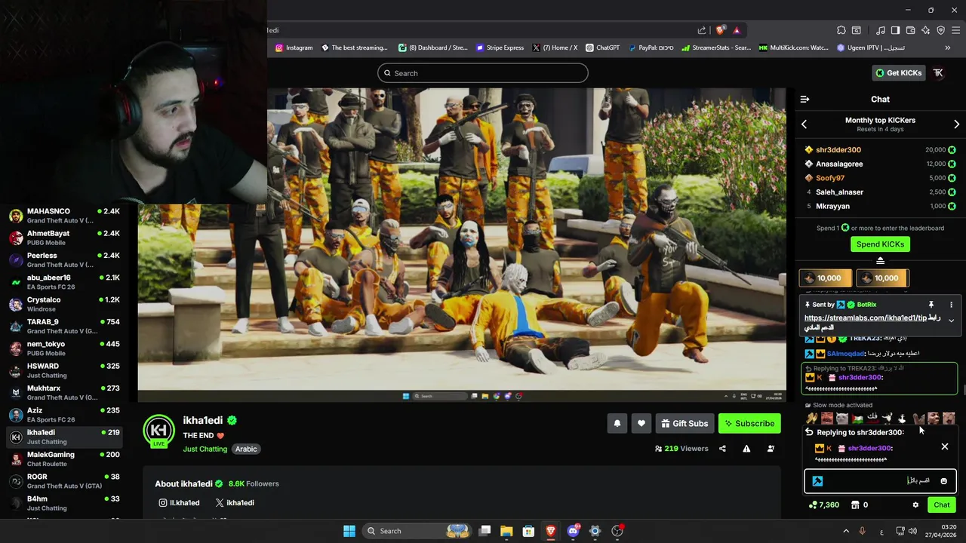The width and height of the screenshot is (966, 543).
Task: Open chat settings gear icon
Action: (915, 505)
